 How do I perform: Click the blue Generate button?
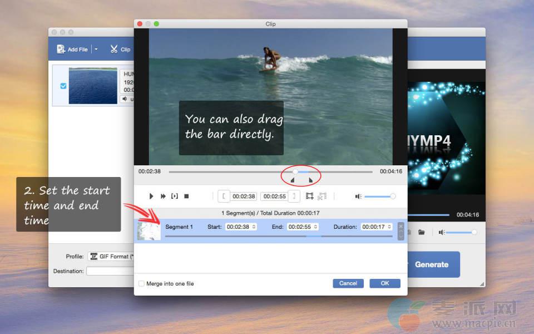[431, 264]
